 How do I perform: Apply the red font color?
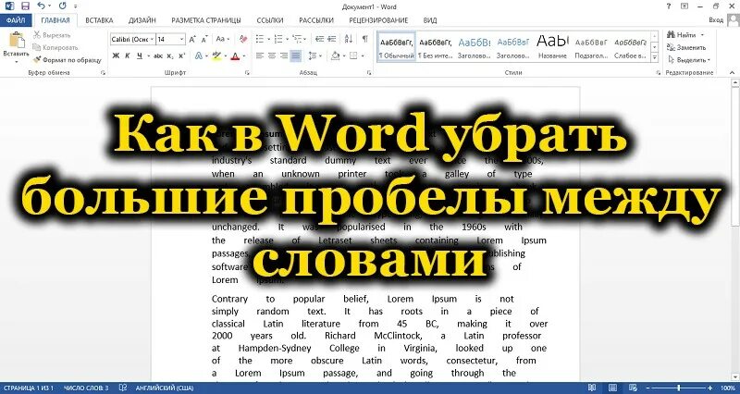[x=236, y=55]
